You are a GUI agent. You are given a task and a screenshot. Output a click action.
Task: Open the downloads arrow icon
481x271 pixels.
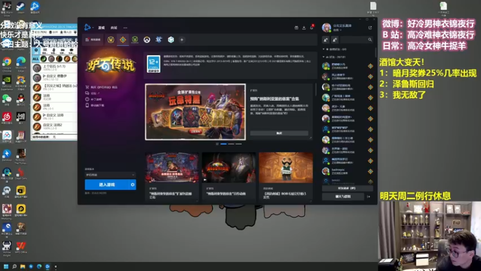click(304, 28)
